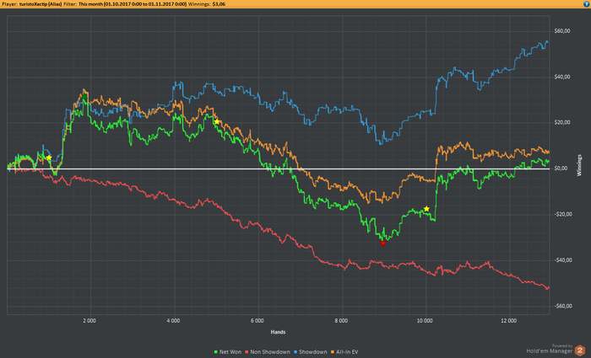Click the green triangle peak marker
Viewport: 591px width, 358px height.
point(84,97)
